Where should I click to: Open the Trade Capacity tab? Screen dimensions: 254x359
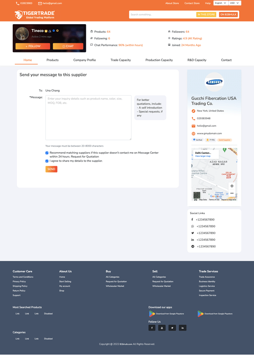(x=121, y=60)
